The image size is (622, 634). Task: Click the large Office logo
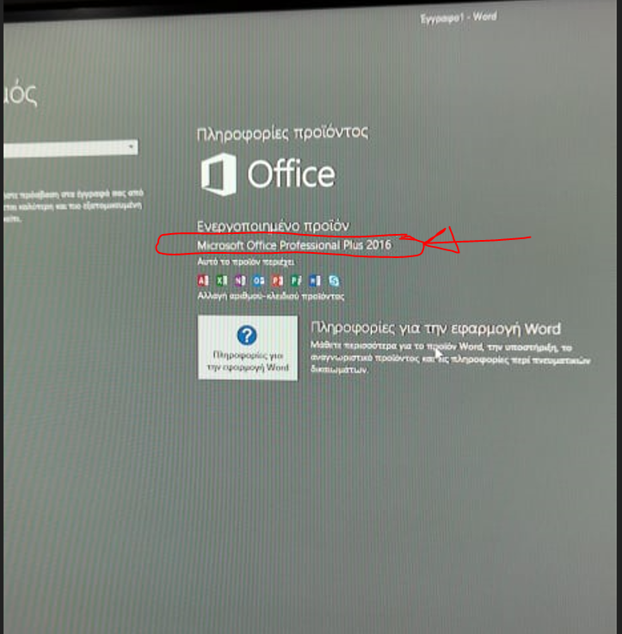click(x=268, y=175)
